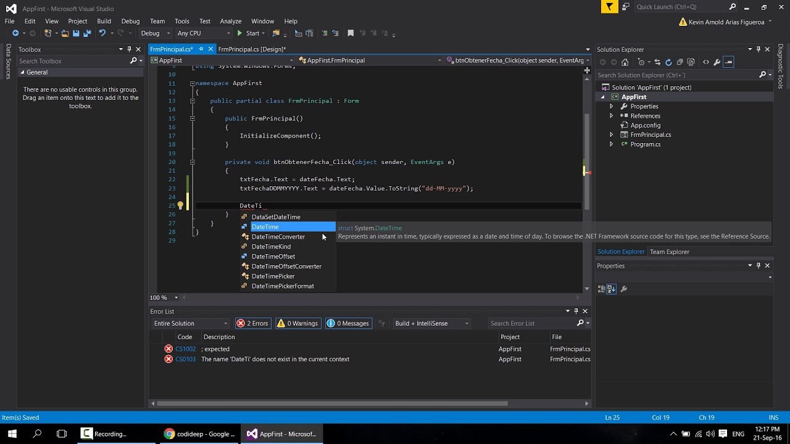Screen dimensions: 790x444
Task: Click the Open File folder icon
Action: coord(65,33)
